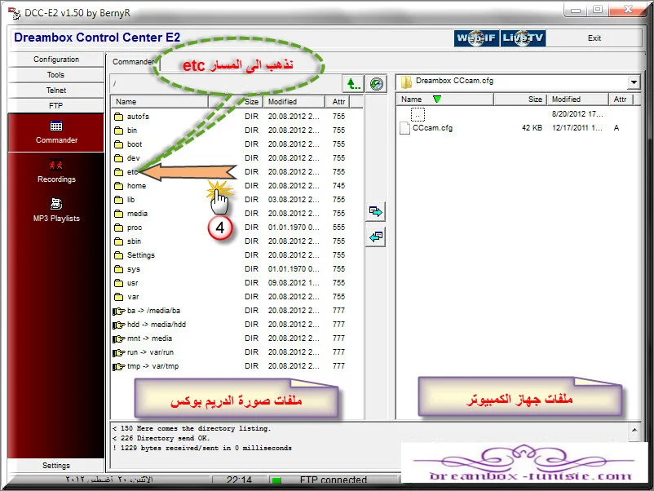This screenshot has width=654, height=491.
Task: Sort Dreambox files by Name column
Action: tap(159, 102)
